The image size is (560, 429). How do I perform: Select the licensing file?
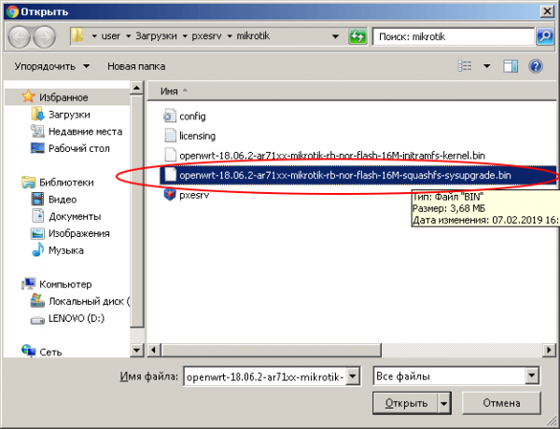point(196,135)
